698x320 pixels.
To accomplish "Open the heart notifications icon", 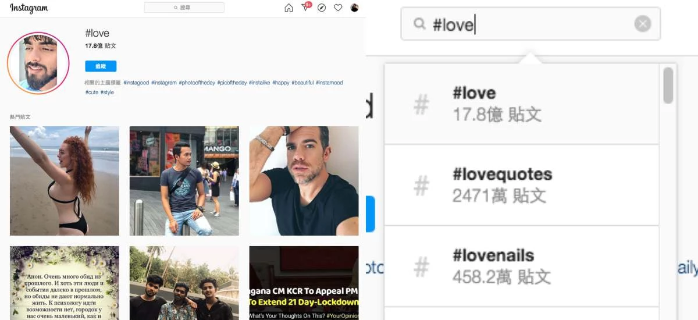I will coord(338,8).
